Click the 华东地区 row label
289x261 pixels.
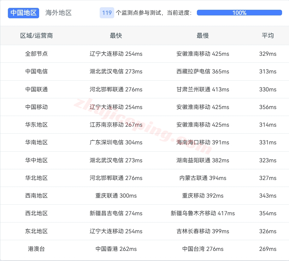pos(37,125)
